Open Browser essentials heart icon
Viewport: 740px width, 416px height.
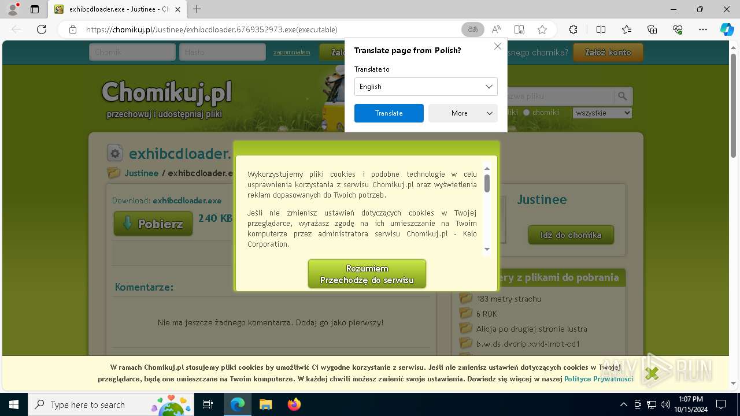(x=678, y=29)
